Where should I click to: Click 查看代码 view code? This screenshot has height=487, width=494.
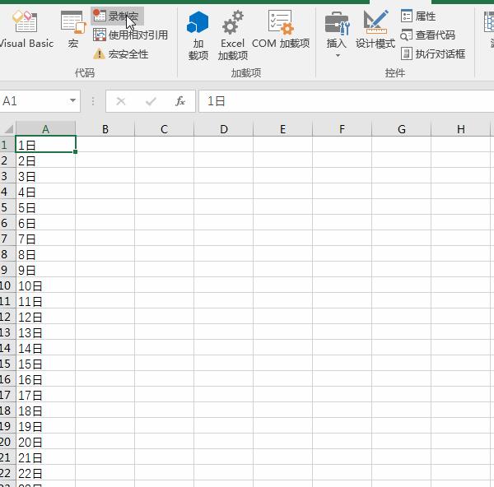pyautogui.click(x=427, y=35)
